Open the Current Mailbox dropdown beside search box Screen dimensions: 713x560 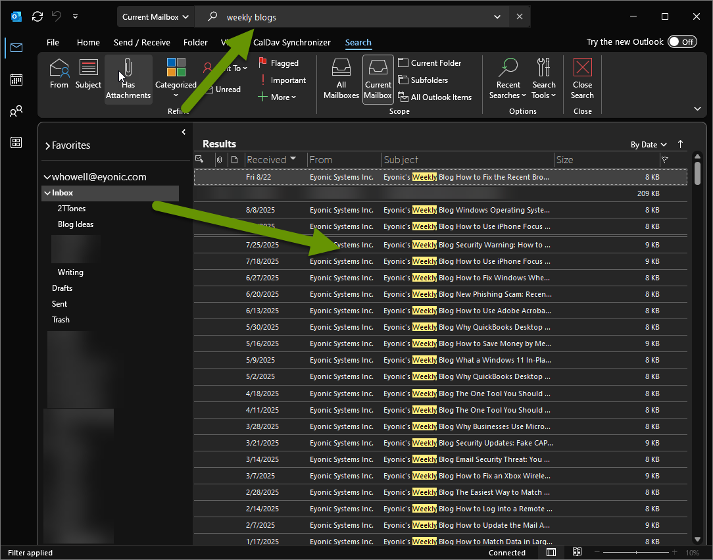click(155, 17)
